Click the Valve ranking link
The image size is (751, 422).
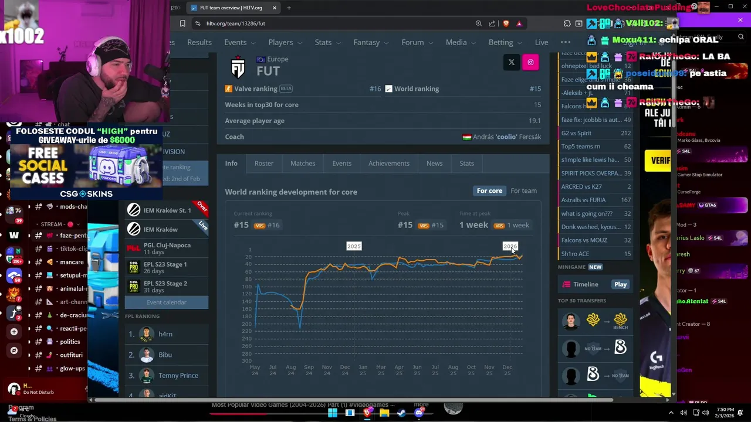[256, 89]
